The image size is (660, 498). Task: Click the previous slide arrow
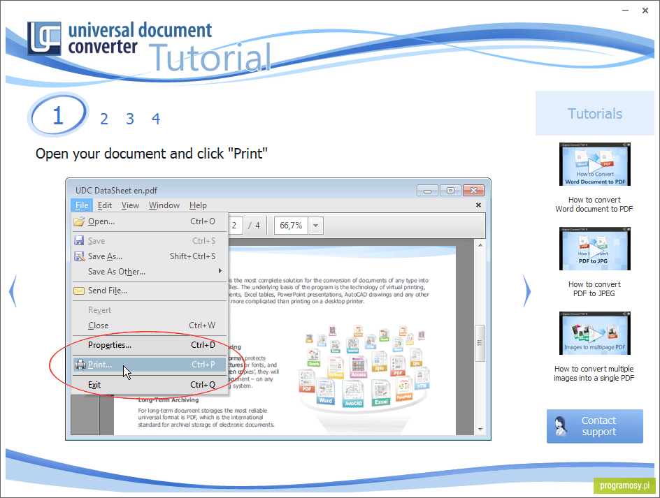pos(13,291)
